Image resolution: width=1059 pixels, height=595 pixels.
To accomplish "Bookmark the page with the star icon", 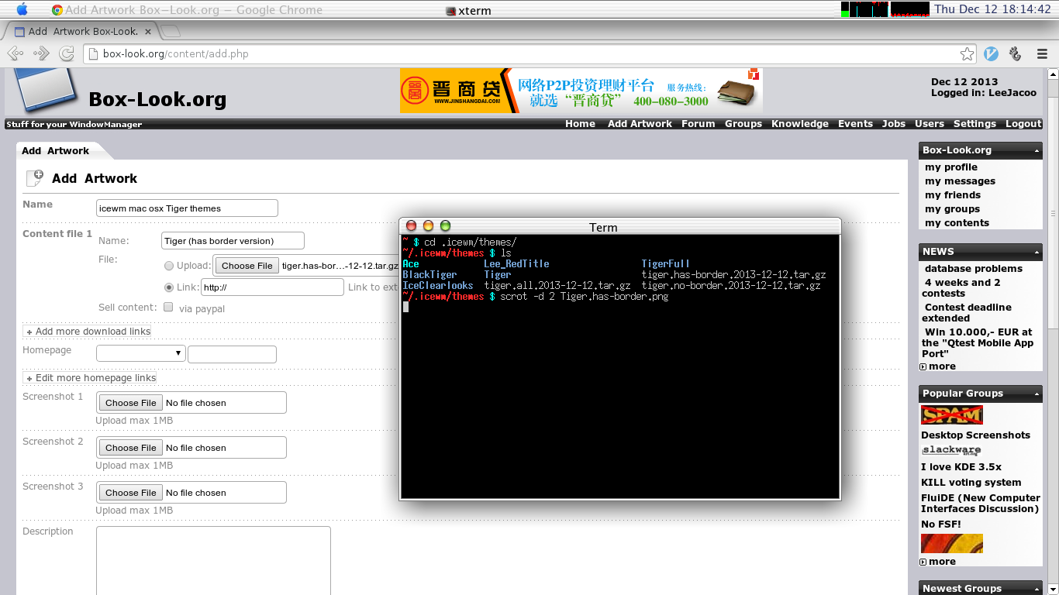I will (967, 53).
